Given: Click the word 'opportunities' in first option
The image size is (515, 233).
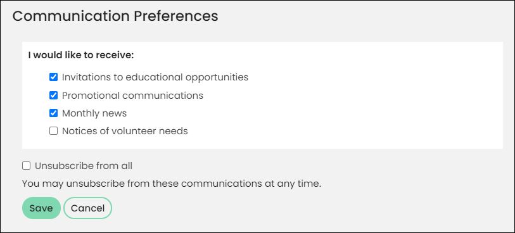Looking at the screenshot, I should tap(217, 78).
